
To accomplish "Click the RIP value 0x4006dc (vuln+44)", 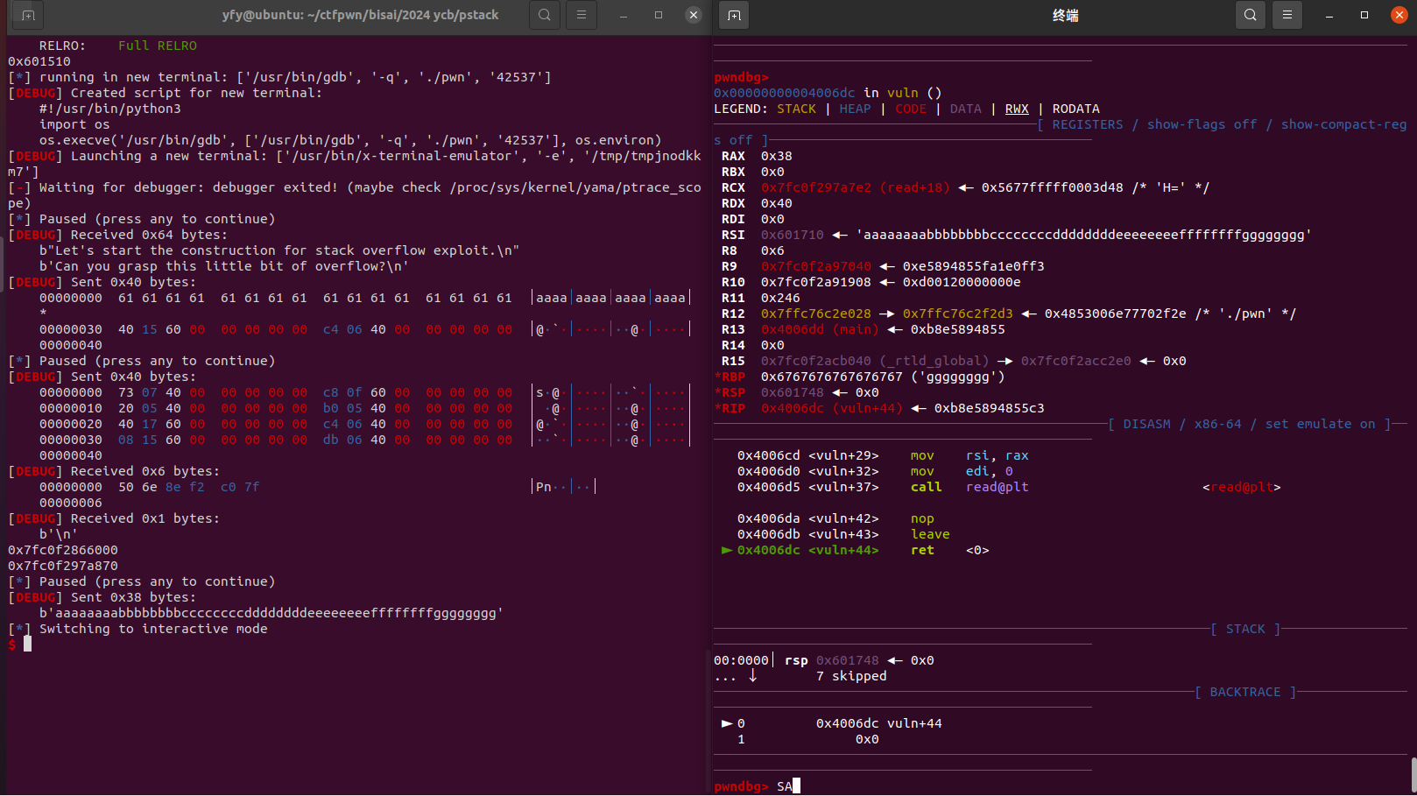I will [832, 408].
